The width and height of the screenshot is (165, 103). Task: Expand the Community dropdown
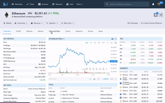(21, 23)
